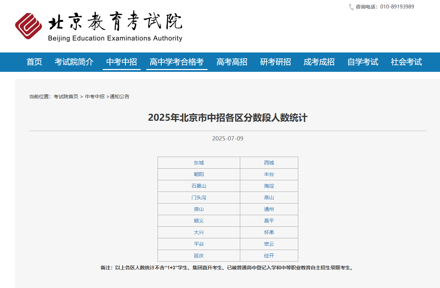Open the 平谷 district statistics link
The image size is (440, 288).
(199, 244)
